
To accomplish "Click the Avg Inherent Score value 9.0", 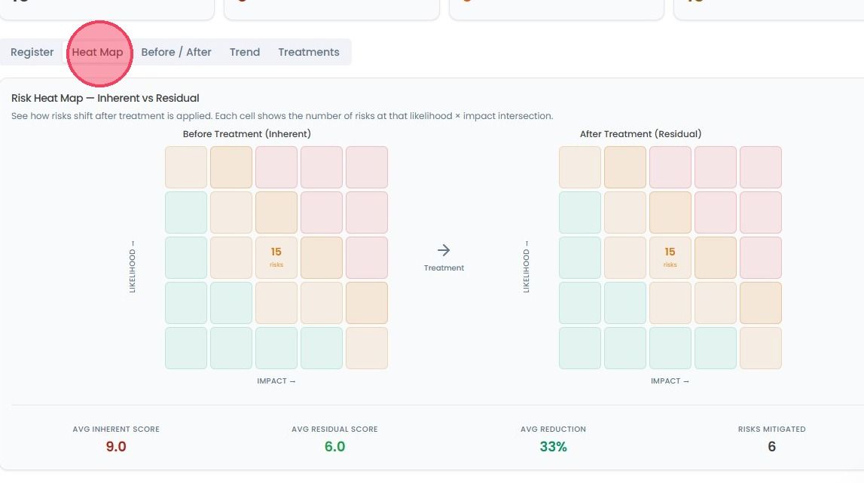I will (x=116, y=447).
